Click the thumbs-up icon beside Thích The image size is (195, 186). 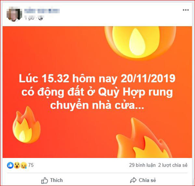45,180
